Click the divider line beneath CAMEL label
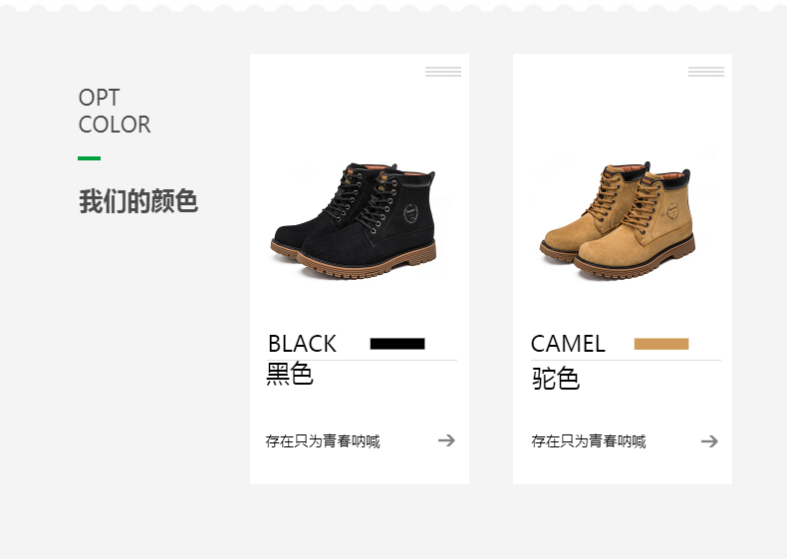Image resolution: width=787 pixels, height=559 pixels. pos(626,360)
